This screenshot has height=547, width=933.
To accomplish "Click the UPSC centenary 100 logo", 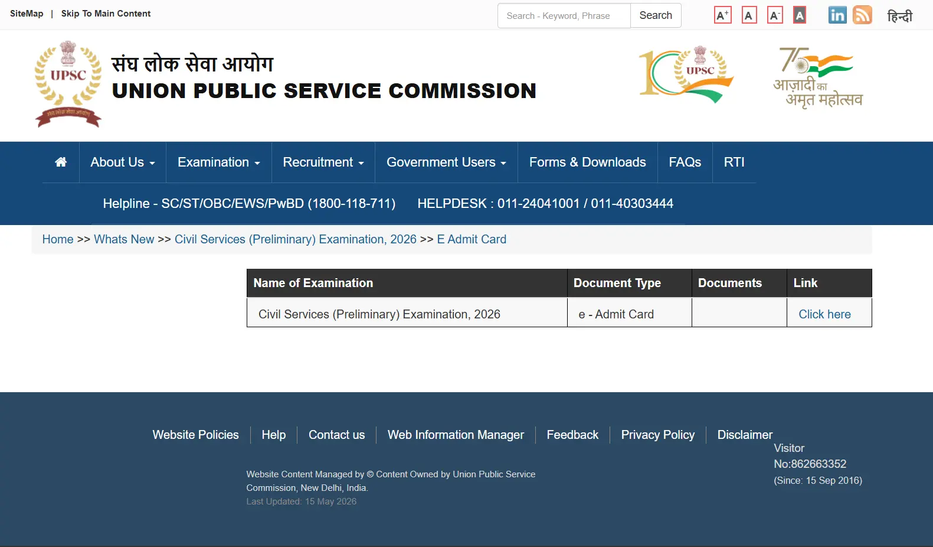I will click(x=686, y=74).
